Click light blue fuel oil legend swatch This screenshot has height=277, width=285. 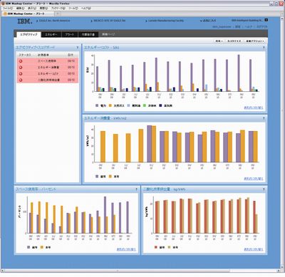tap(128, 105)
